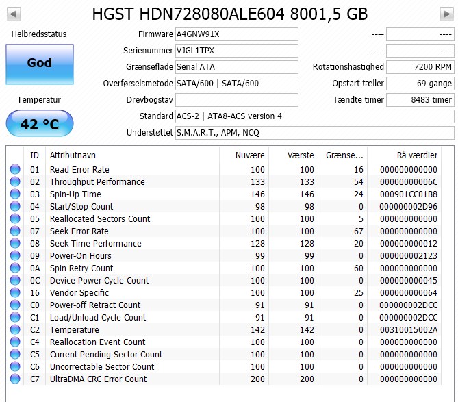Click the Serial ATA interface field
This screenshot has width=458, height=402.
tap(237, 67)
